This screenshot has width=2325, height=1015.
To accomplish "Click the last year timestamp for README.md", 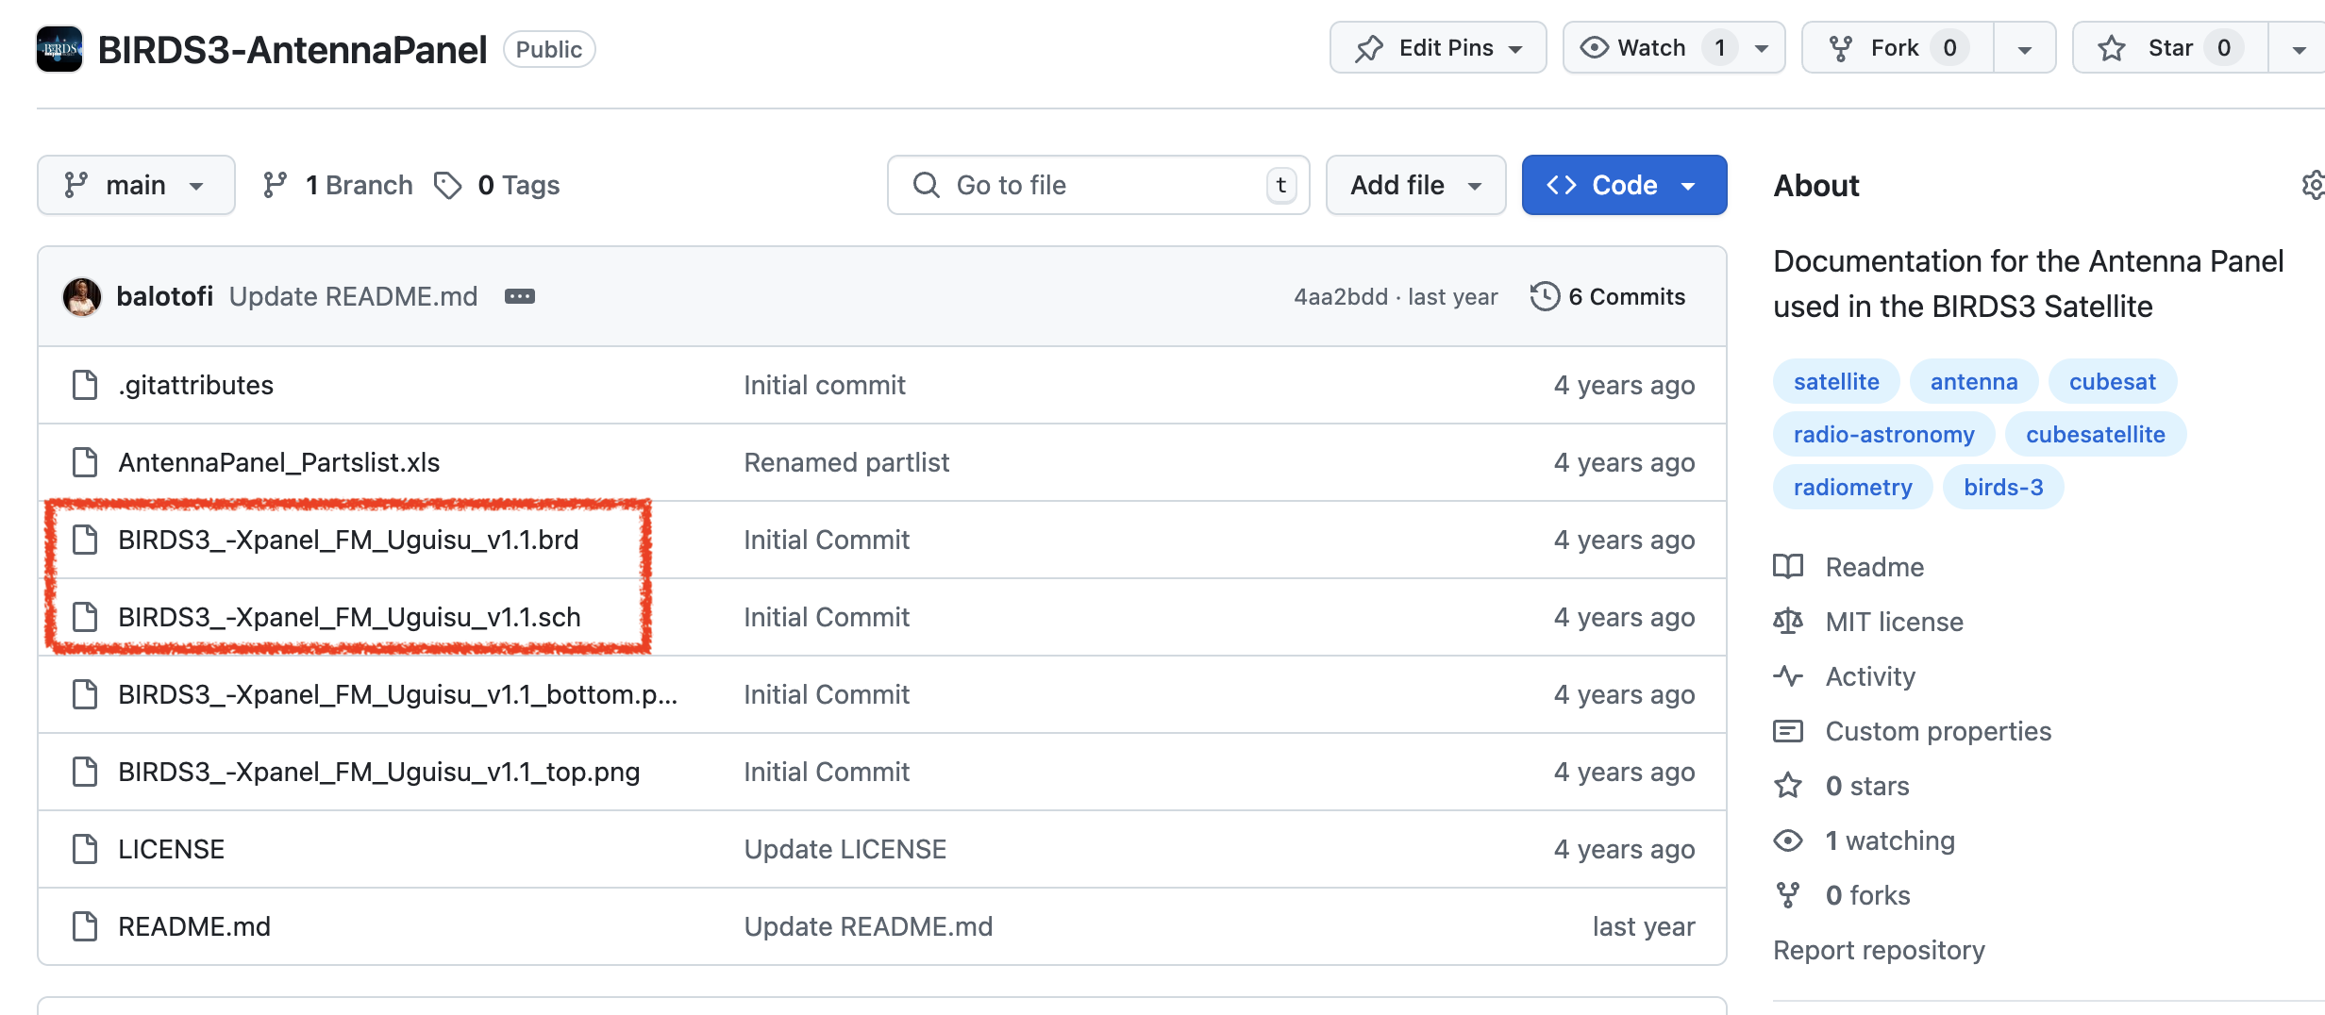I will point(1644,926).
